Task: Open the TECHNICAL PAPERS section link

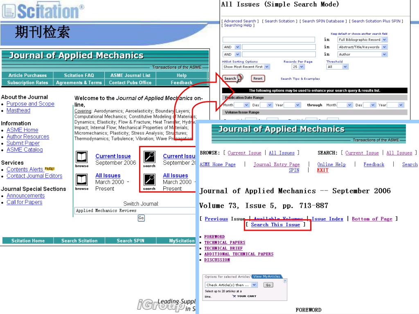Action: (225, 242)
